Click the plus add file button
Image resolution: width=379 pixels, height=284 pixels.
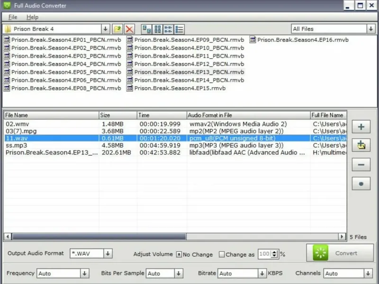(x=361, y=126)
